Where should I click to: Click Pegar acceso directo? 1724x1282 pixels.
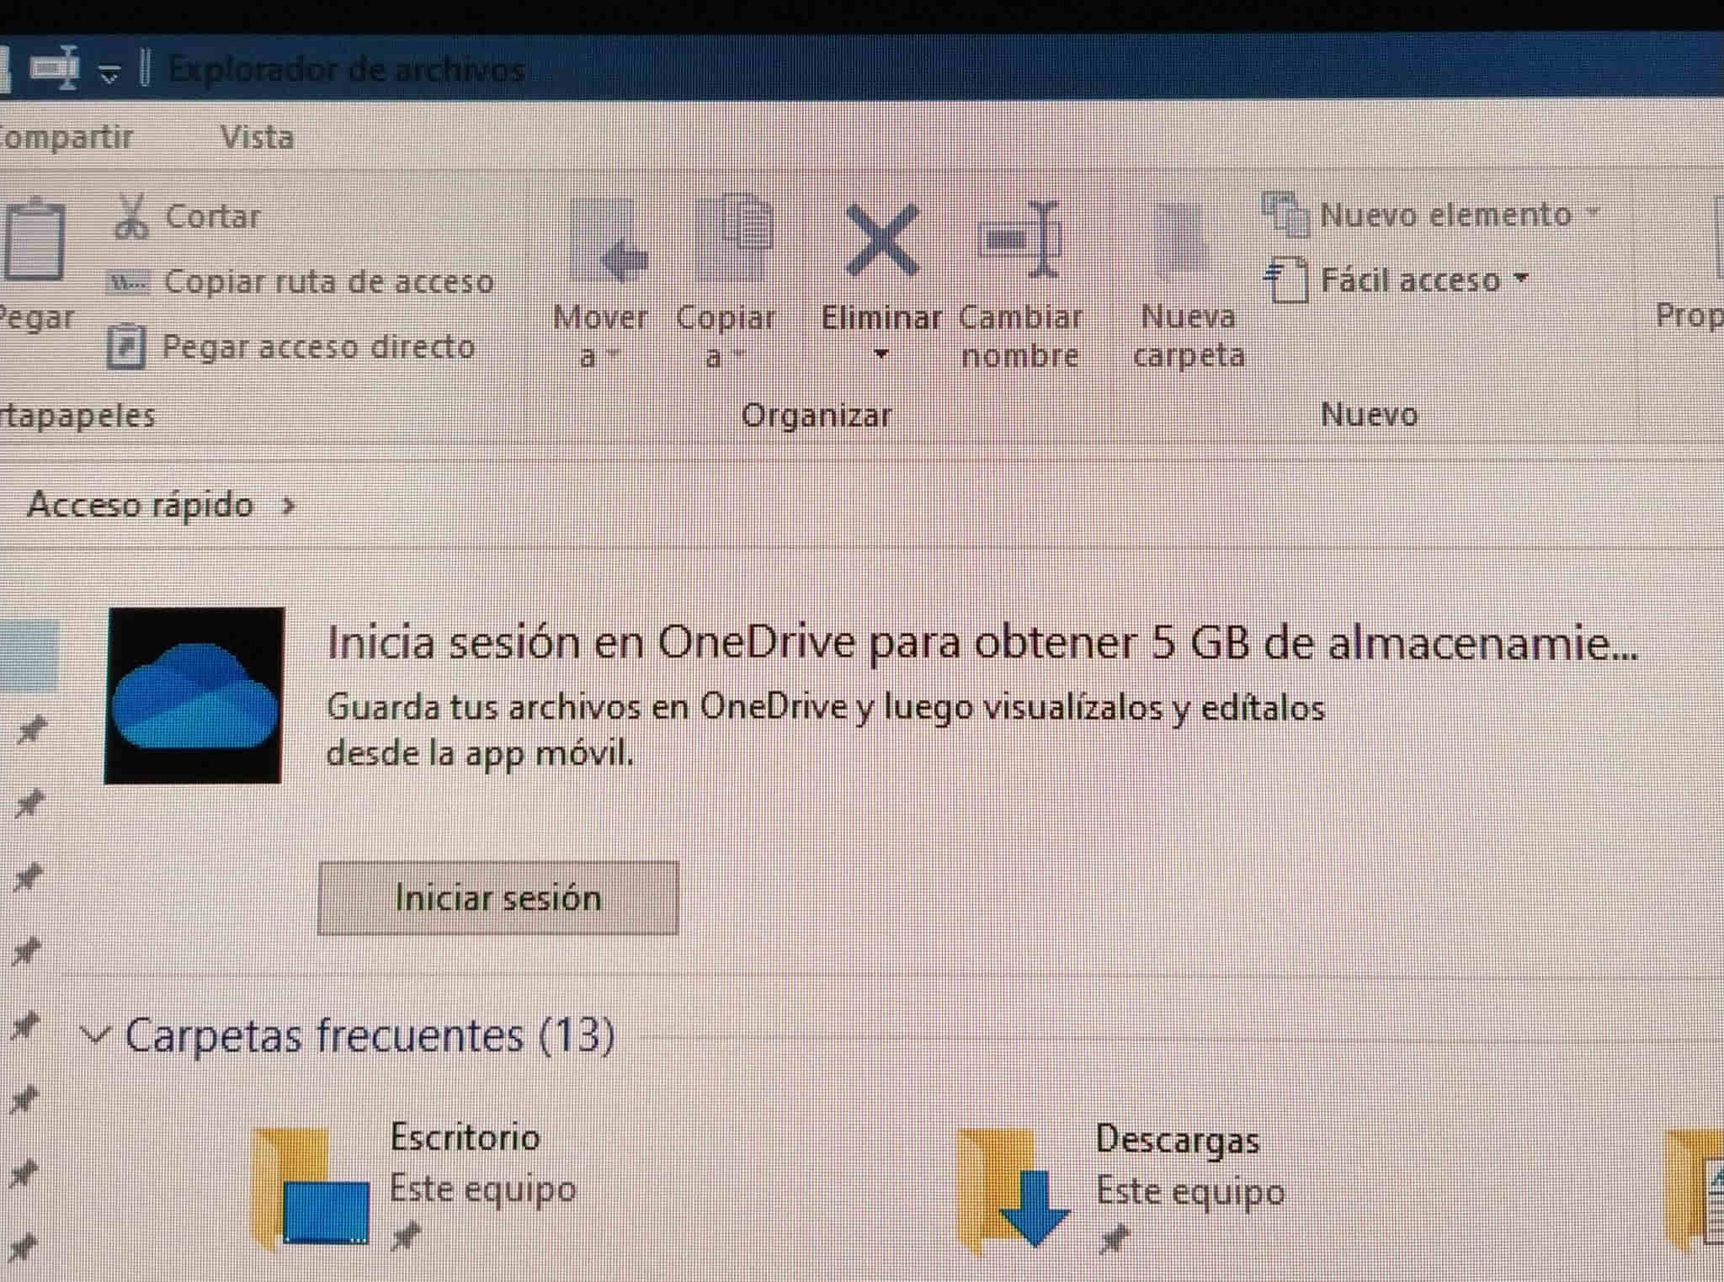tap(291, 347)
